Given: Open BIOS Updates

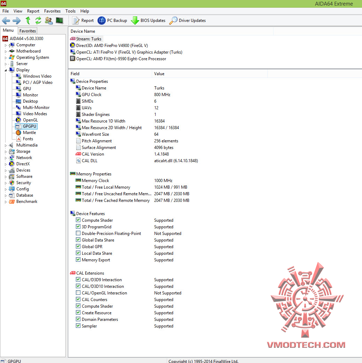Looking at the screenshot, I should (148, 21).
